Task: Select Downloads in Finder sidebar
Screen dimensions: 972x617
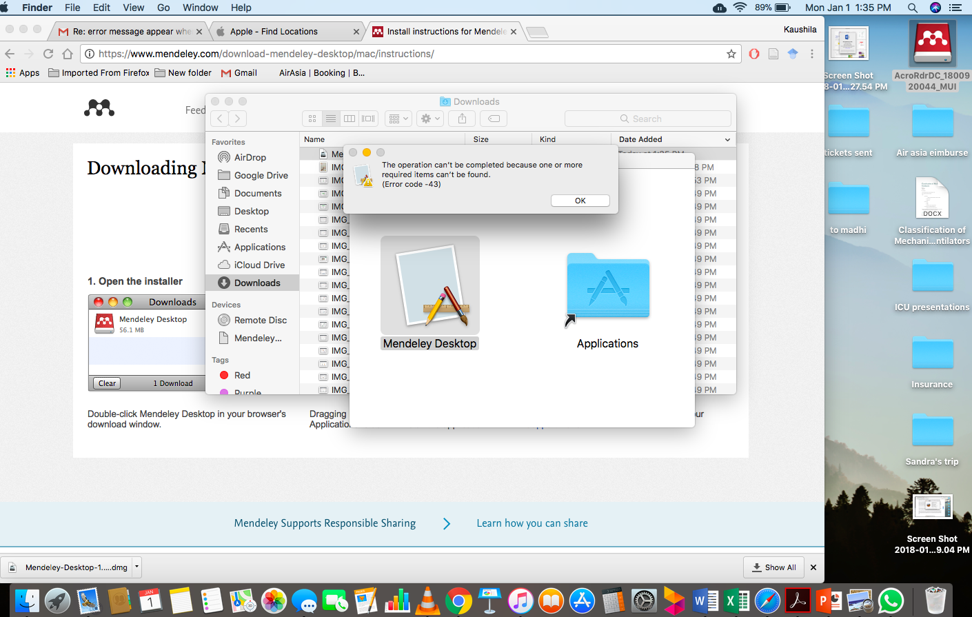Action: (x=252, y=283)
